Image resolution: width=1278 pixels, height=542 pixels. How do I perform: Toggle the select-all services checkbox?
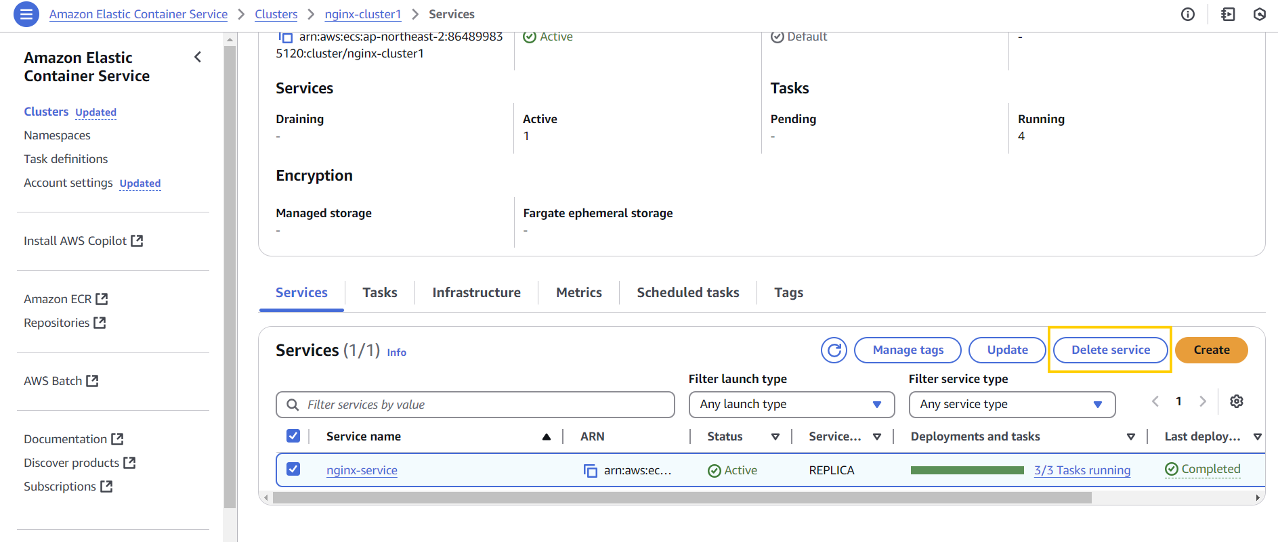tap(293, 436)
